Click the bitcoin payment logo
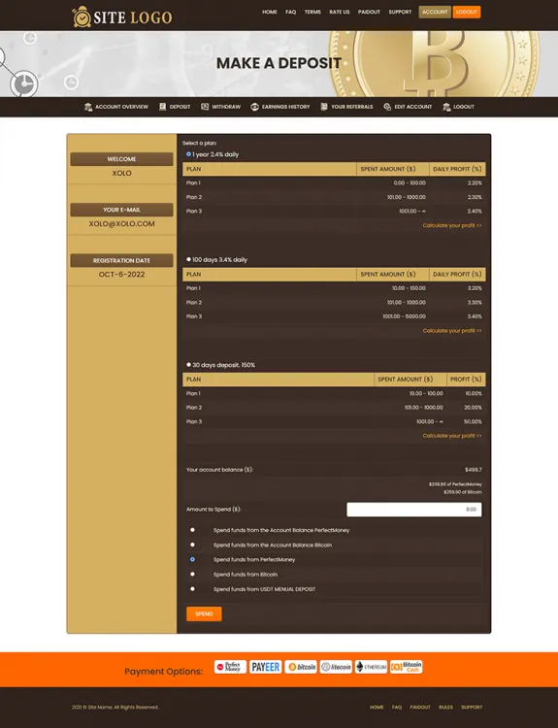Viewport: 558px width, 728px height. click(x=301, y=667)
